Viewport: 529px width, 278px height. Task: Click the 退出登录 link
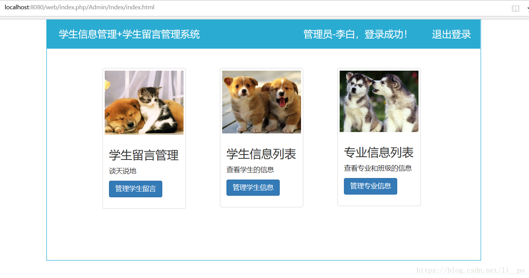[451, 34]
